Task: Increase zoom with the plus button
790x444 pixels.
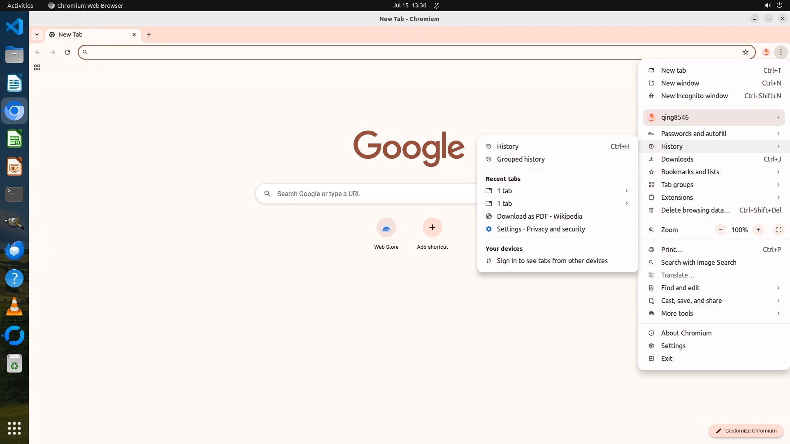Action: [x=758, y=230]
